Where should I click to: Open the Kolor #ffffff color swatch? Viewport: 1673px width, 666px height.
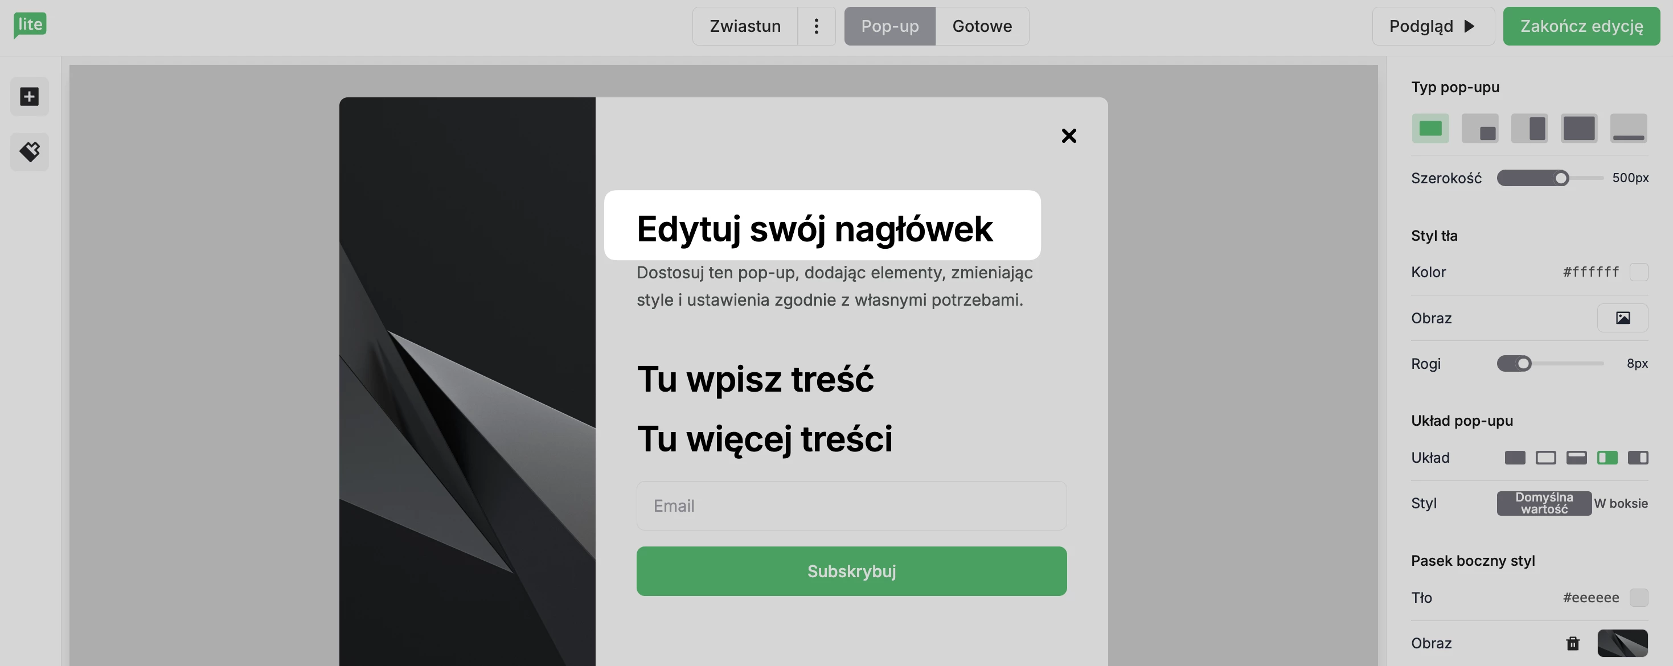pyautogui.click(x=1639, y=272)
